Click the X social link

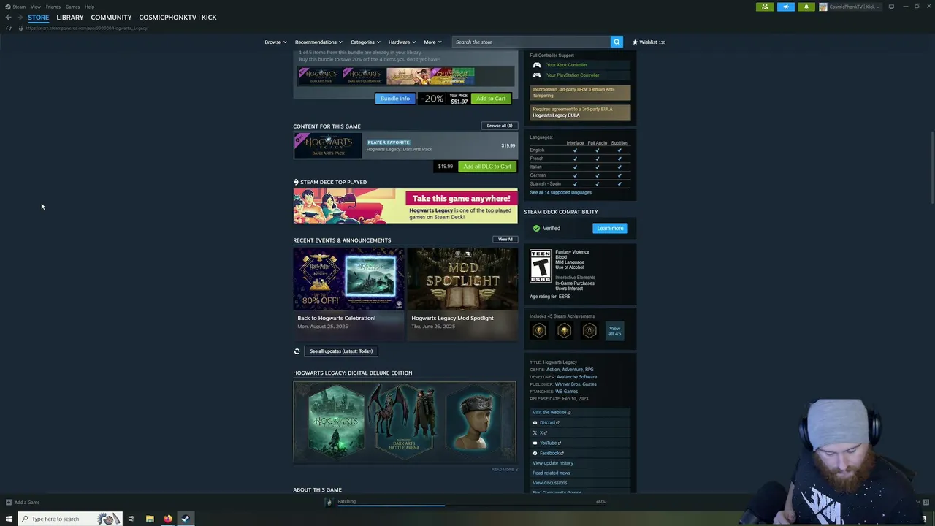coord(535,432)
